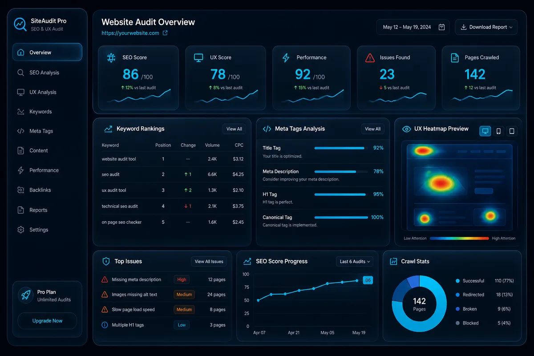
Task: Click 'Images missing alt text' issue
Action: click(134, 295)
